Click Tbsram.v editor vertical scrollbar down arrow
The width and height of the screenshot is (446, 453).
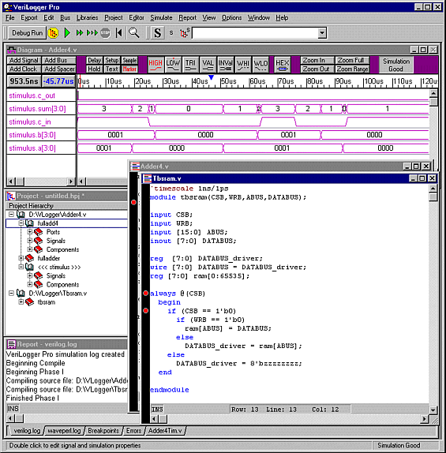[x=433, y=410]
